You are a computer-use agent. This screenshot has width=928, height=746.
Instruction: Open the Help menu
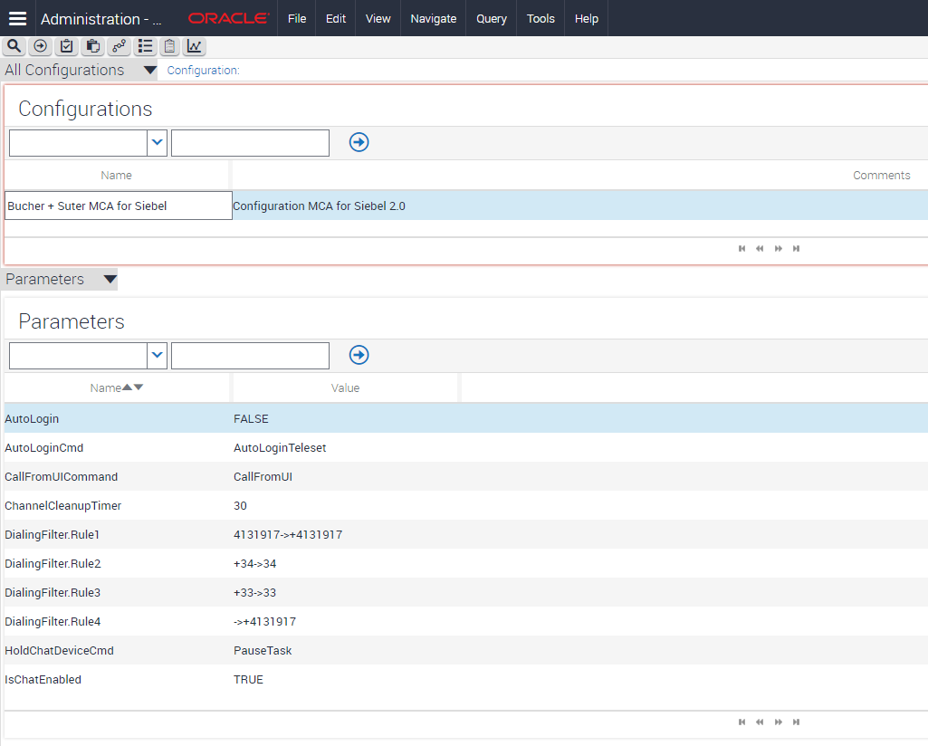point(586,18)
